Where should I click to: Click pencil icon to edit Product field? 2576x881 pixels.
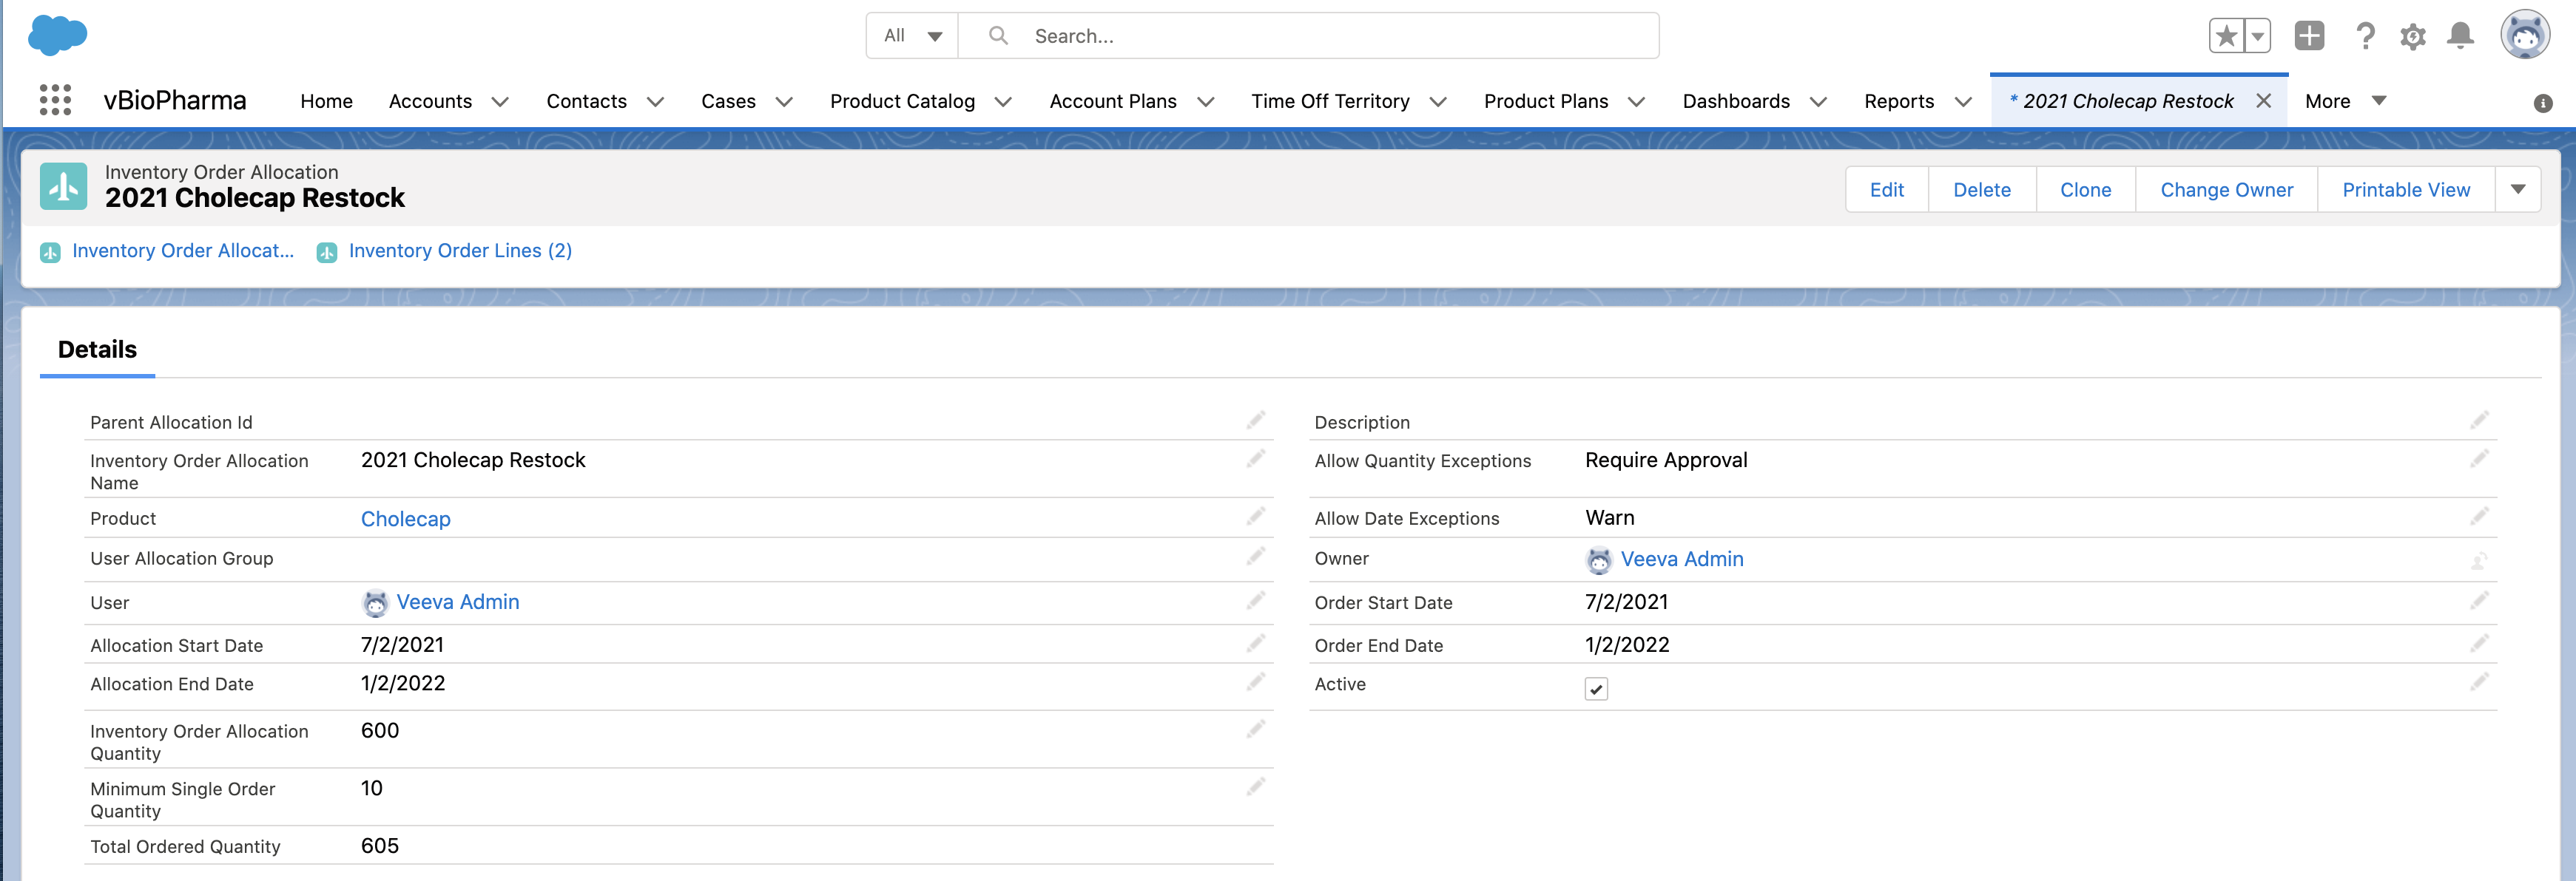[1255, 517]
